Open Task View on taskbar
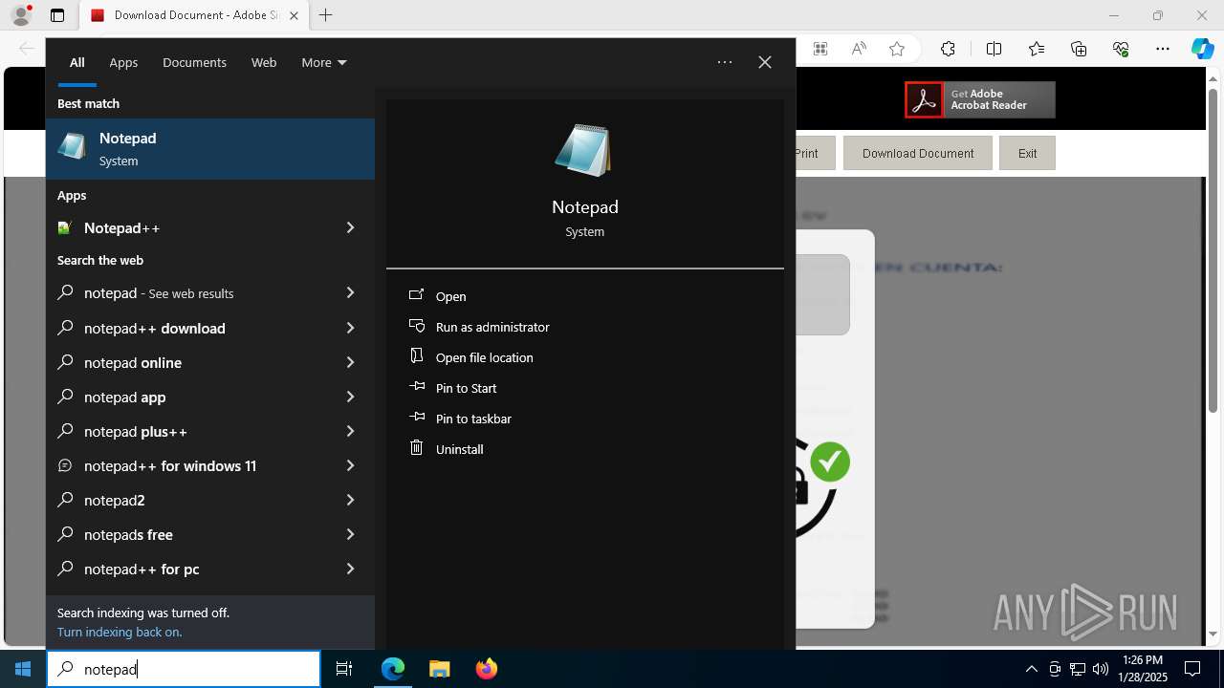The image size is (1224, 688). tap(344, 669)
